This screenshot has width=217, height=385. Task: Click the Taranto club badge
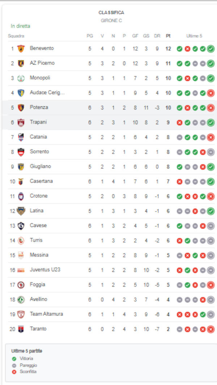click(x=21, y=329)
